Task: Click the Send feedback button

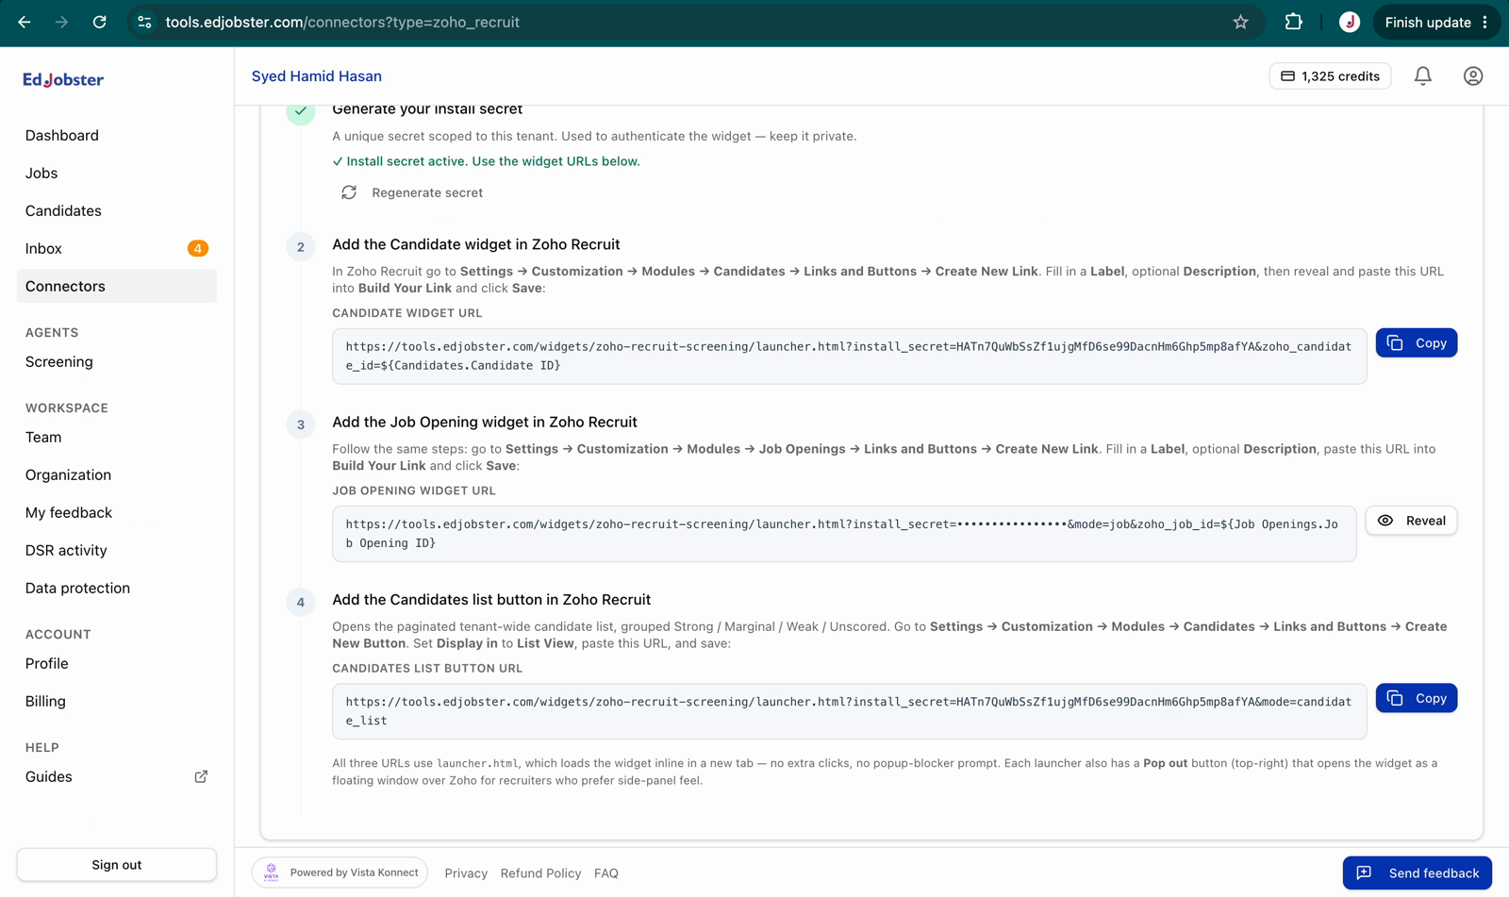Action: [1417, 872]
